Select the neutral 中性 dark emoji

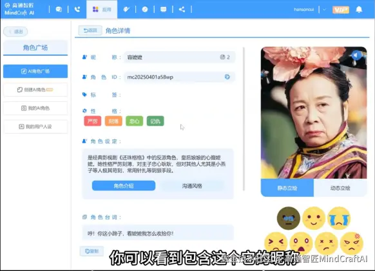(289, 218)
